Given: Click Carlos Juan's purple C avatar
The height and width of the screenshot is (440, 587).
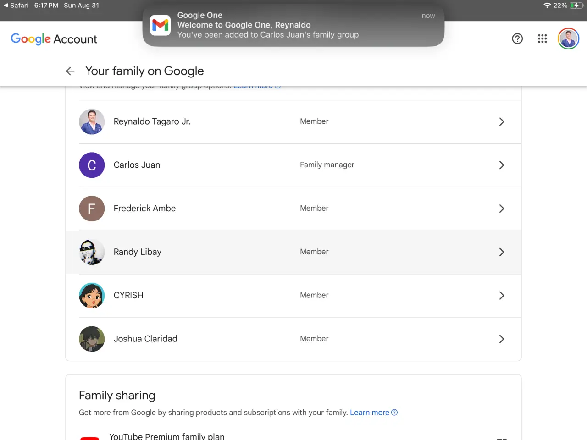Looking at the screenshot, I should pyautogui.click(x=92, y=165).
